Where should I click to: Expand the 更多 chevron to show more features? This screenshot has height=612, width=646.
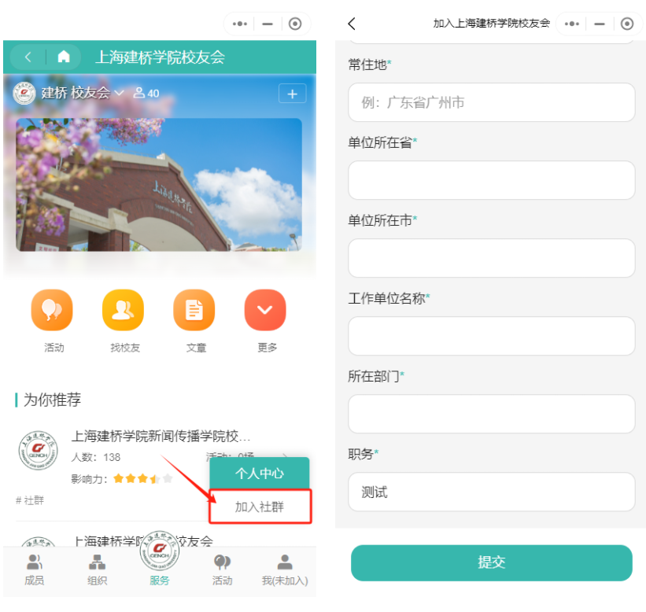pos(264,309)
